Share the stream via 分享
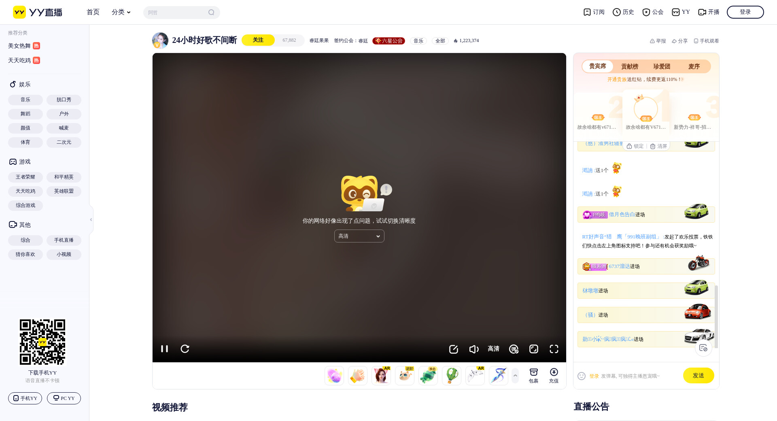777x421 pixels. [679, 41]
